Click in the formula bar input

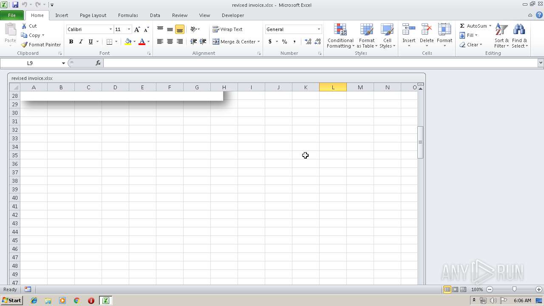(x=321, y=63)
